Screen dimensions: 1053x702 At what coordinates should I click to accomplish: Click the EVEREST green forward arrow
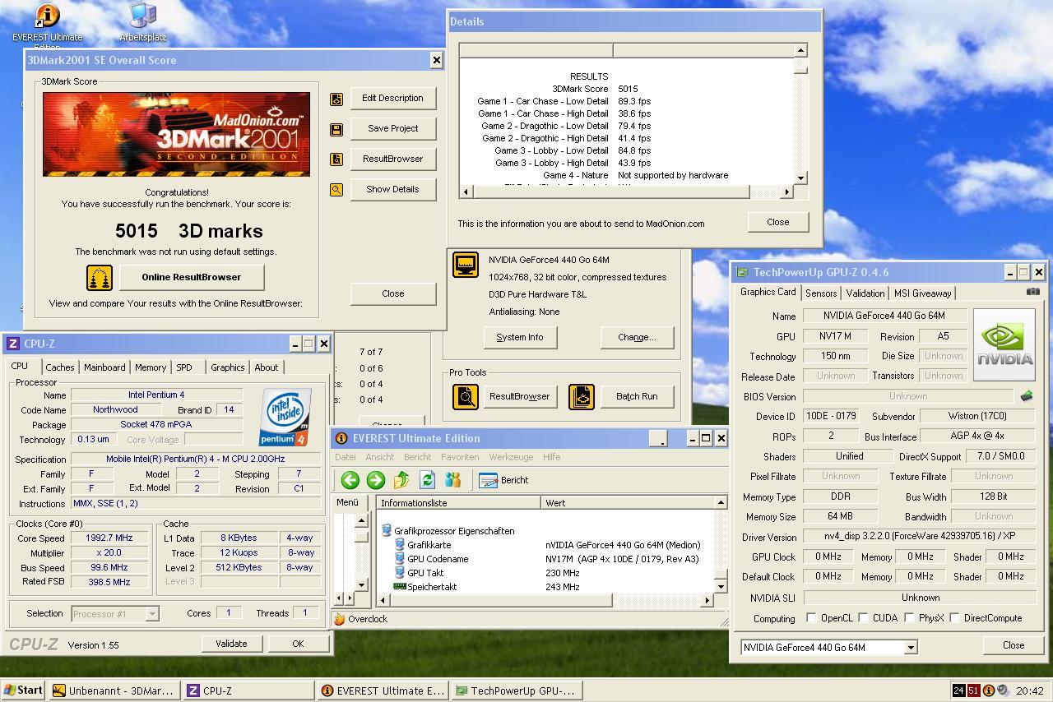(376, 480)
